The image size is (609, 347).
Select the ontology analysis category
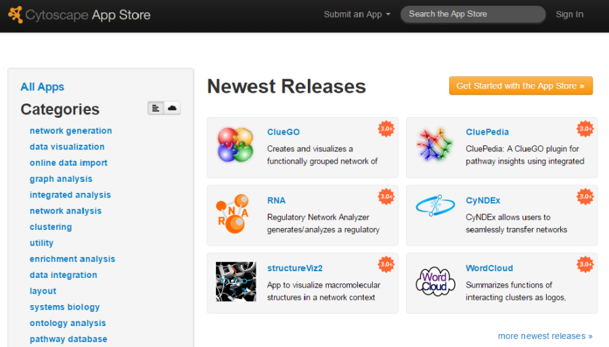[x=68, y=323]
